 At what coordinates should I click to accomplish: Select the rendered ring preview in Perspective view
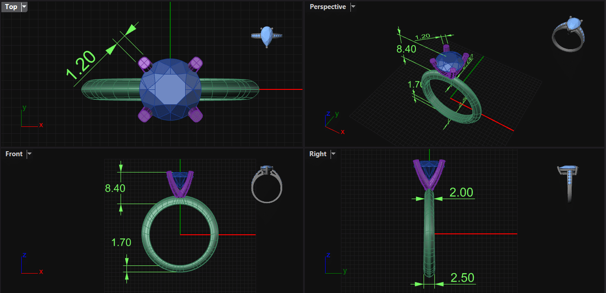click(x=569, y=34)
